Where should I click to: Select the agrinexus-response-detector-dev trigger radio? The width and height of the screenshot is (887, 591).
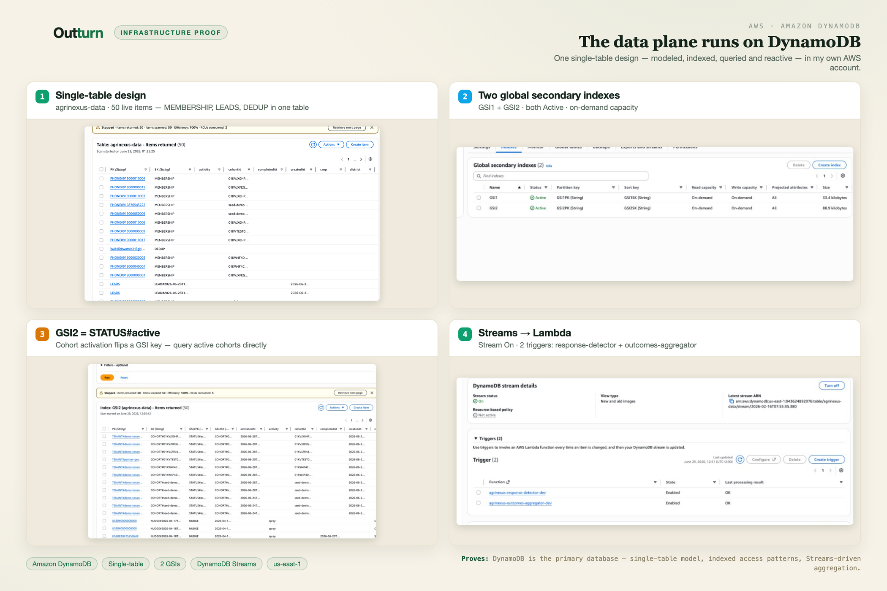[479, 493]
